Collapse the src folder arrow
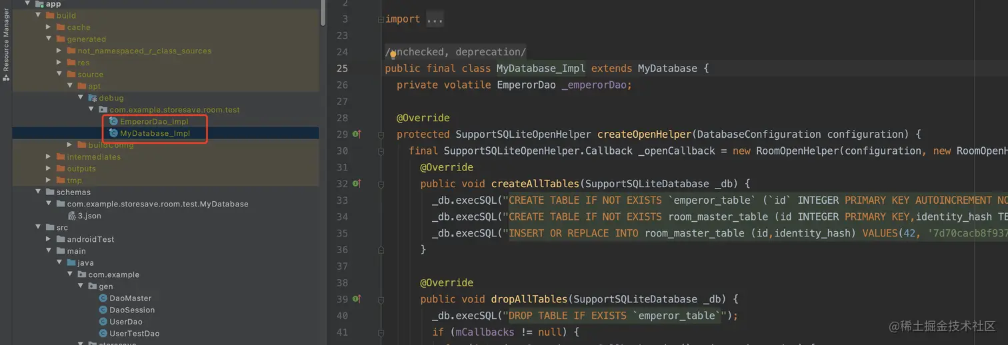 coord(39,228)
